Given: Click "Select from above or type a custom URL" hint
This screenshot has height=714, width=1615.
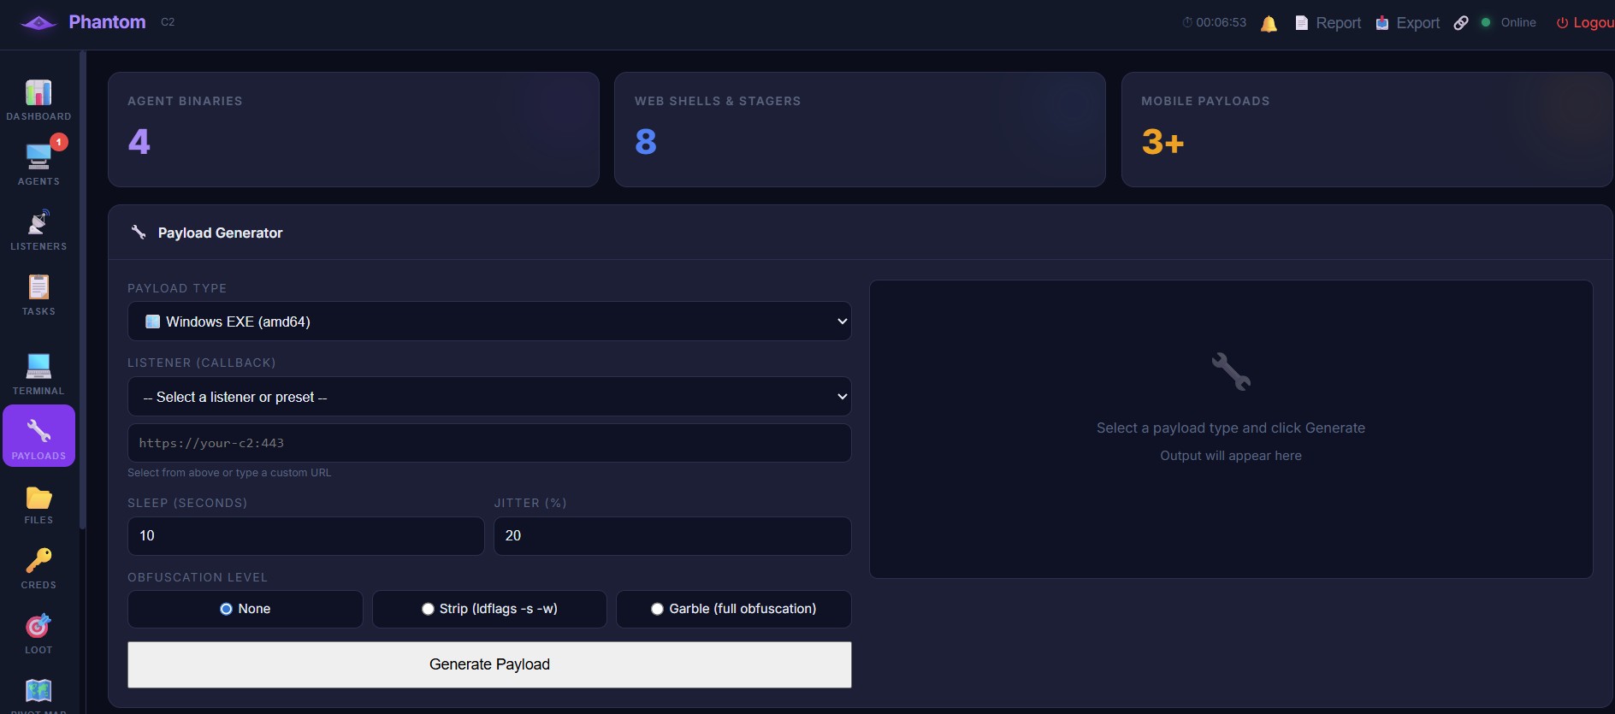Looking at the screenshot, I should [229, 473].
